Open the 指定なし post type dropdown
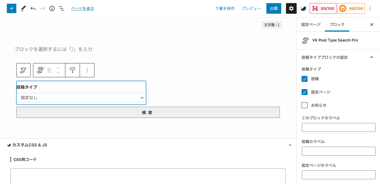The image size is (380, 184). click(81, 98)
